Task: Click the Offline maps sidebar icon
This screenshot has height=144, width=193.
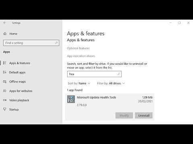Action: point(5,82)
